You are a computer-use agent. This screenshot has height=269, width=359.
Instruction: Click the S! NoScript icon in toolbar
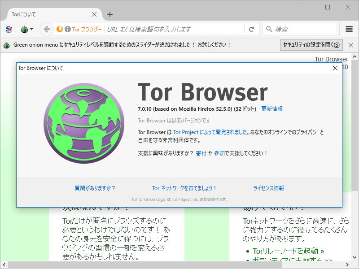click(9, 29)
